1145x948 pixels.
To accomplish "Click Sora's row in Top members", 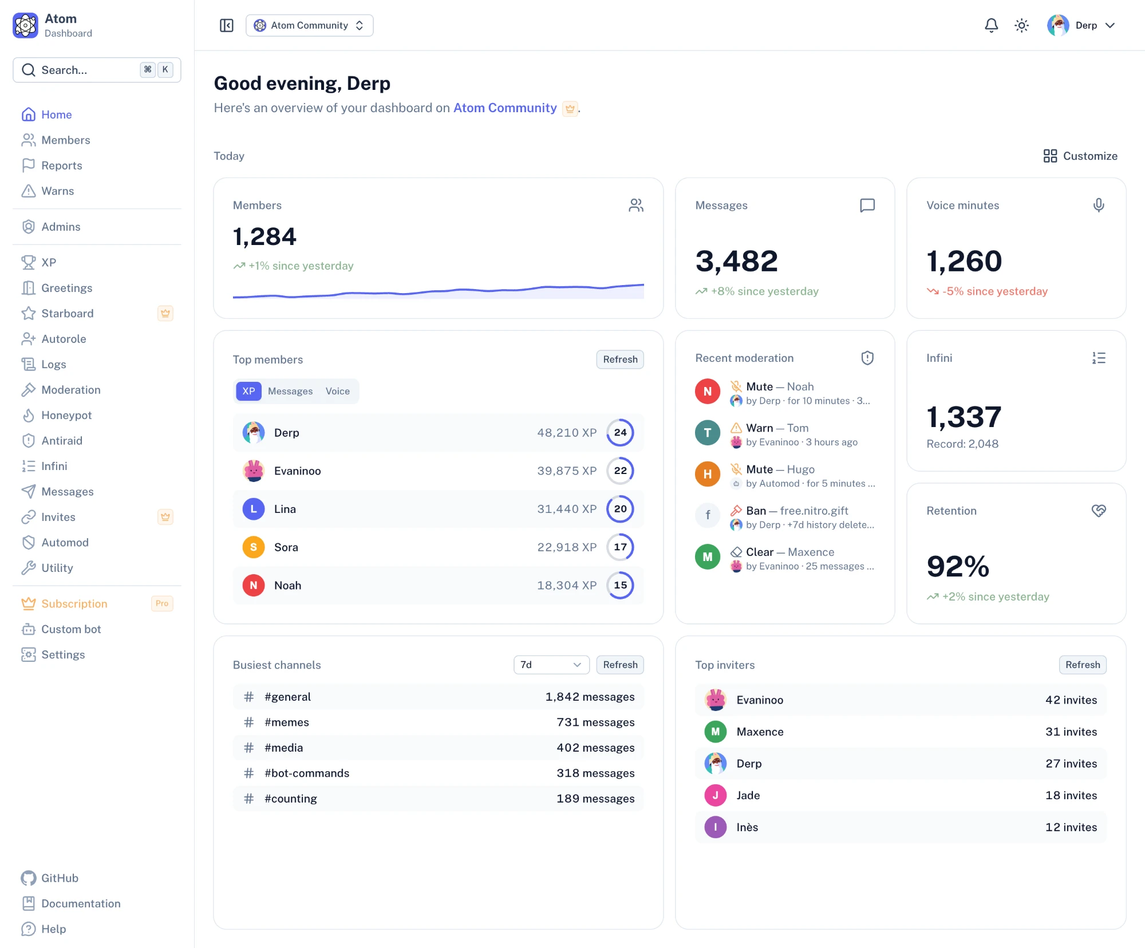I will point(439,547).
